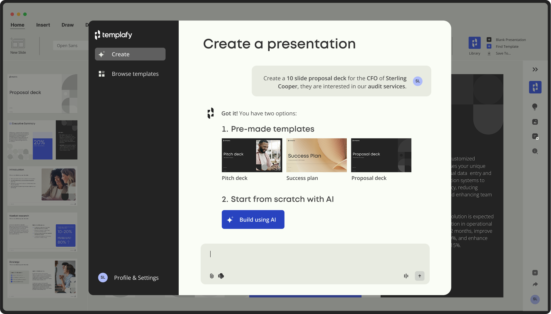Click the Templafy logo in dialog sidebar
The image size is (551, 314).
tap(113, 35)
